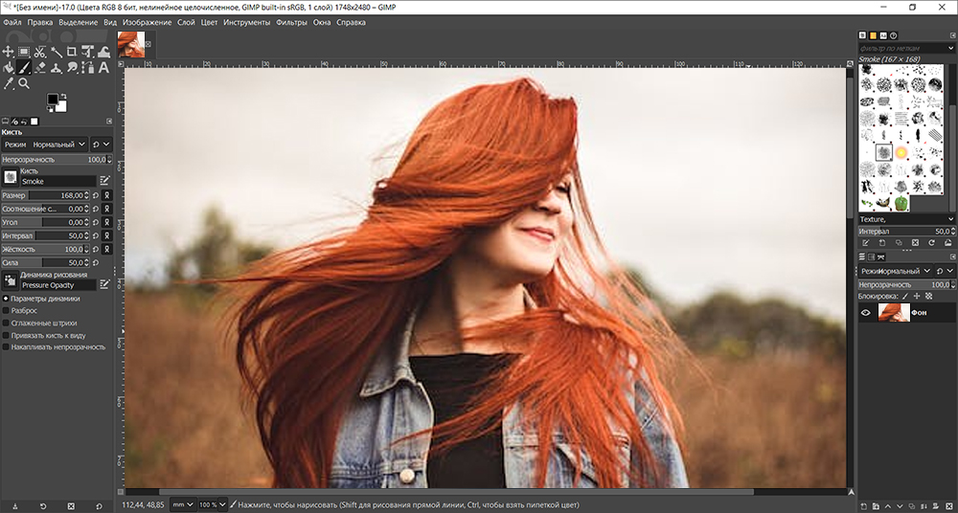
Task: Expand Параметры динамики section
Action: coord(6,299)
